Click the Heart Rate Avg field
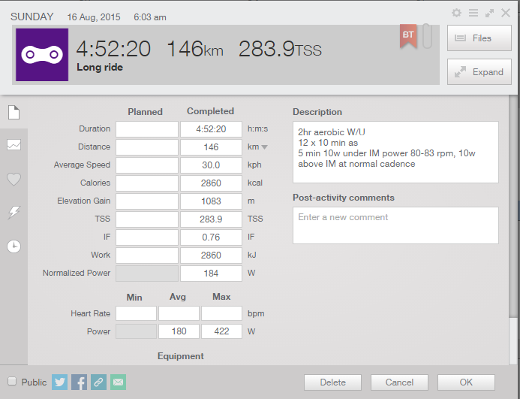This screenshot has height=399, width=520. [x=179, y=313]
